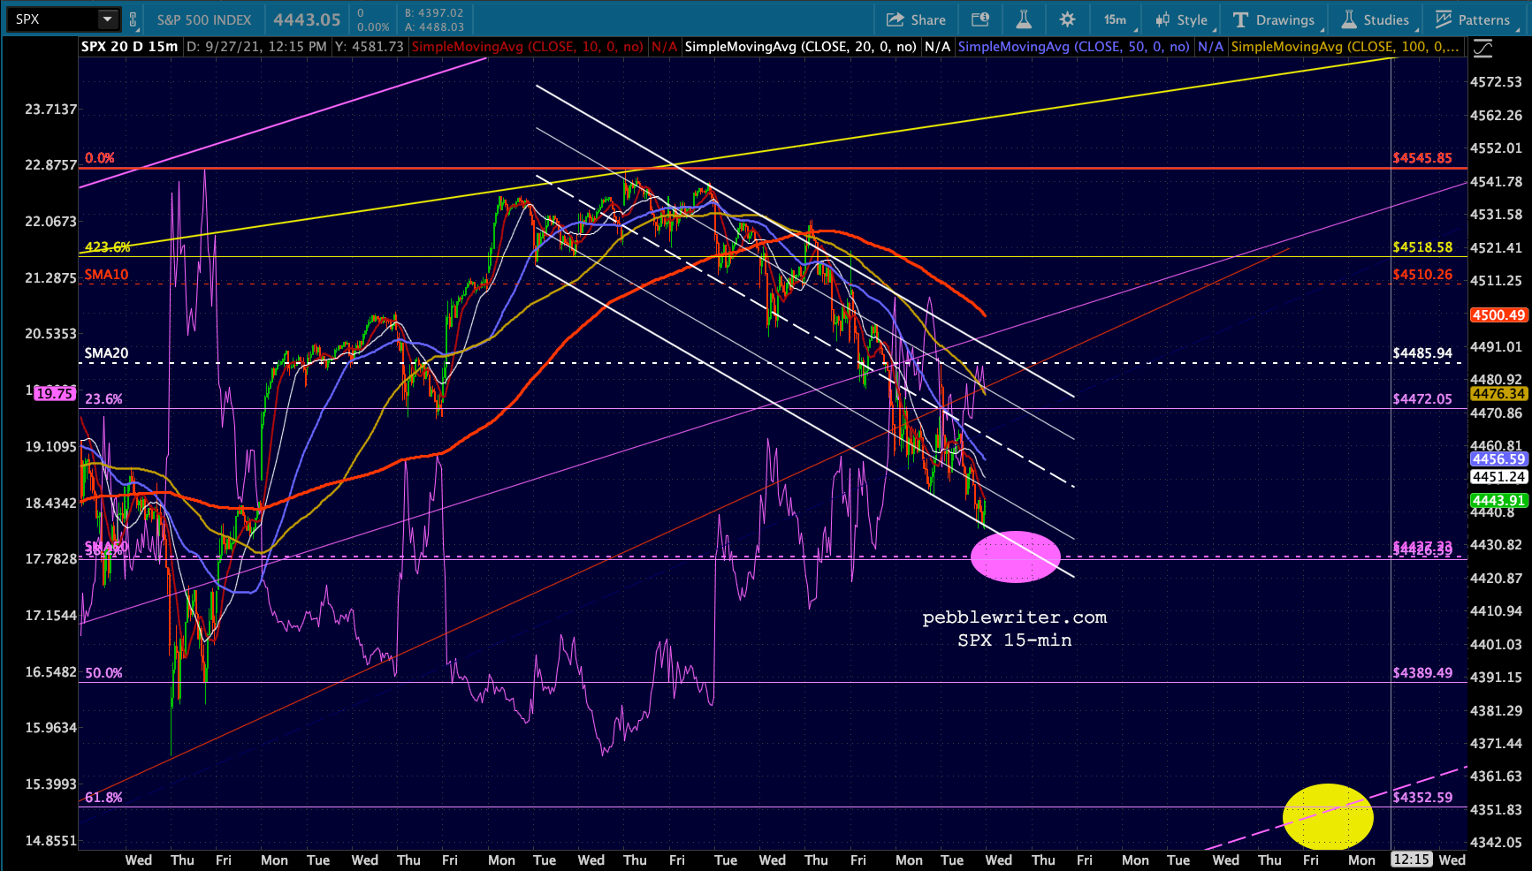Click the SMA10 line label
1532x871 pixels.
click(x=106, y=275)
